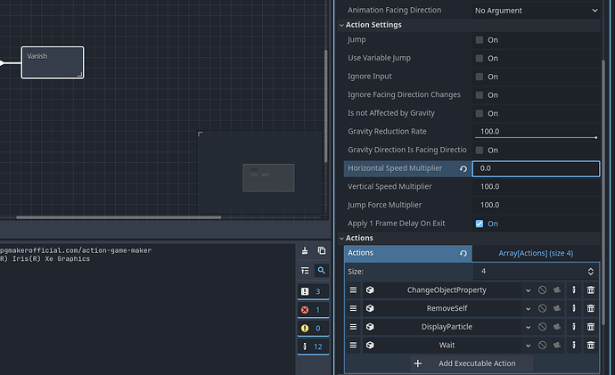Click the output search magnifier icon
Image resolution: width=615 pixels, height=375 pixels.
pyautogui.click(x=321, y=270)
